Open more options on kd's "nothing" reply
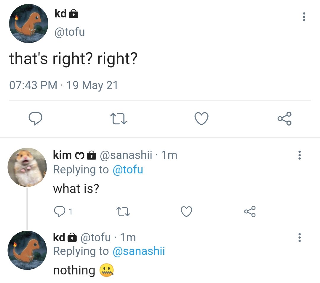Image resolution: width=320 pixels, height=283 pixels. [x=299, y=238]
